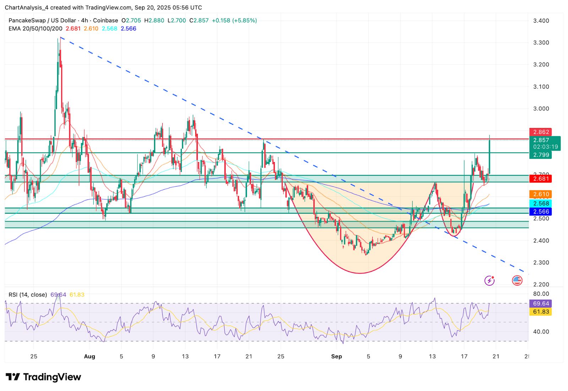
Task: Select the PancakeSwap / US Dollar symbol title
Action: [42, 21]
